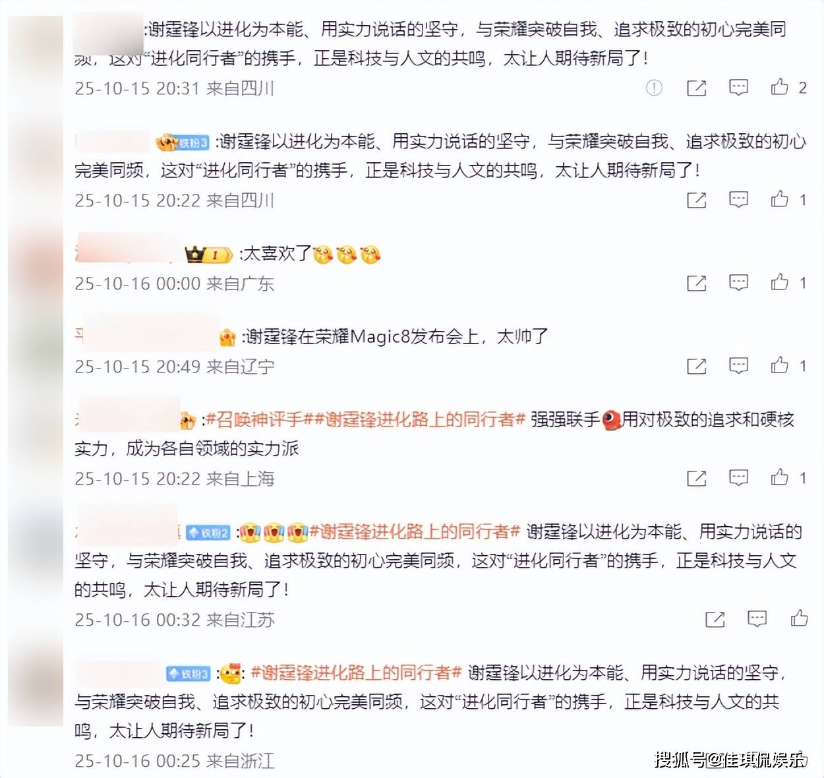824x778 pixels.
Task: Share the 20:31 四川 comment
Action: [x=697, y=88]
